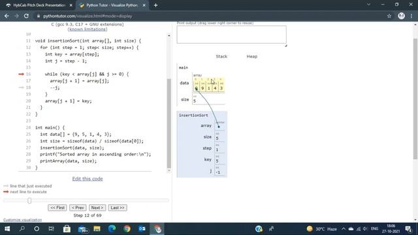The image size is (418, 235).
Task: Click the address bar URL
Action: pyautogui.click(x=88, y=16)
